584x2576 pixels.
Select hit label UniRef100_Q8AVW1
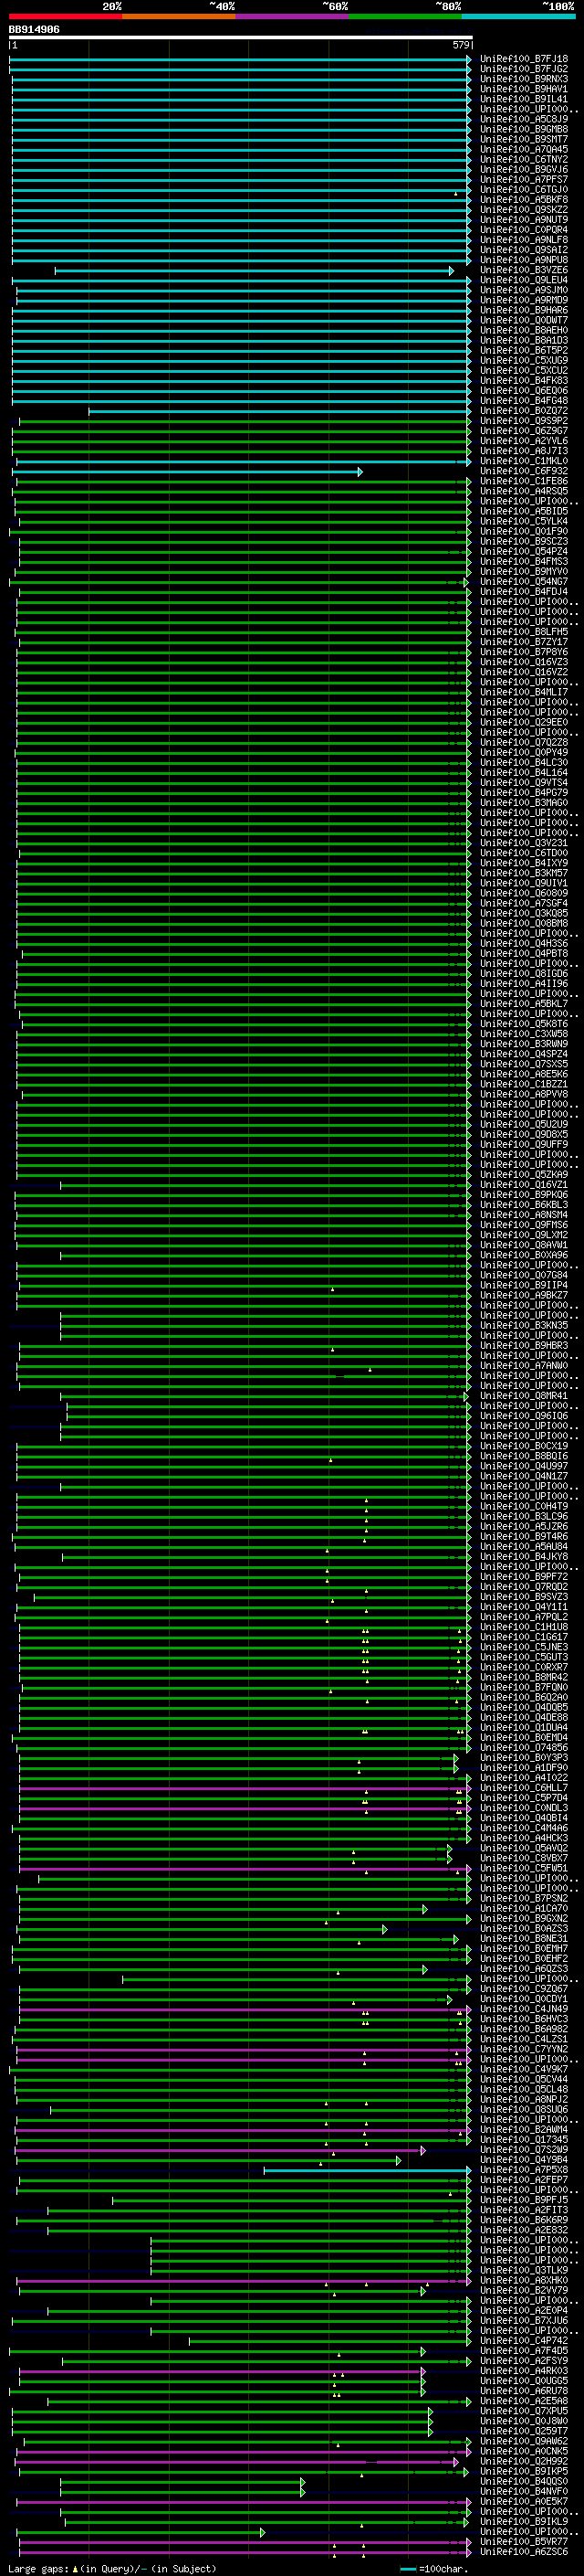523,1245
